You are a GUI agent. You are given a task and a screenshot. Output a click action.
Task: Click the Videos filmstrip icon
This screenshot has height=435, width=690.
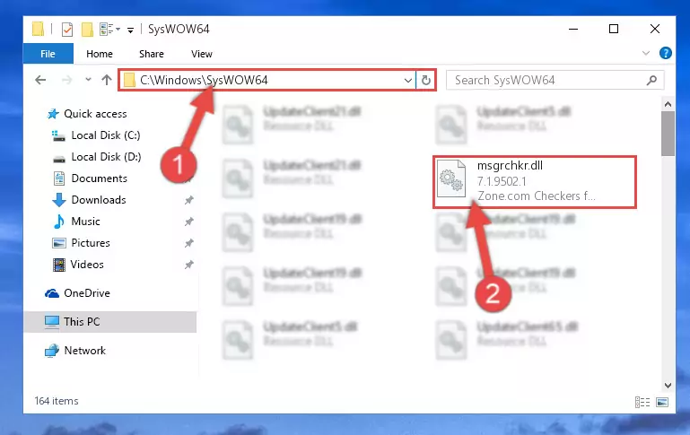pyautogui.click(x=59, y=265)
